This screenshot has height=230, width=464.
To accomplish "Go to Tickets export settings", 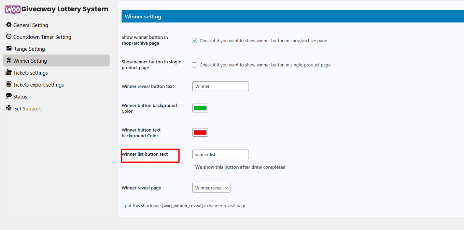I will pos(38,85).
